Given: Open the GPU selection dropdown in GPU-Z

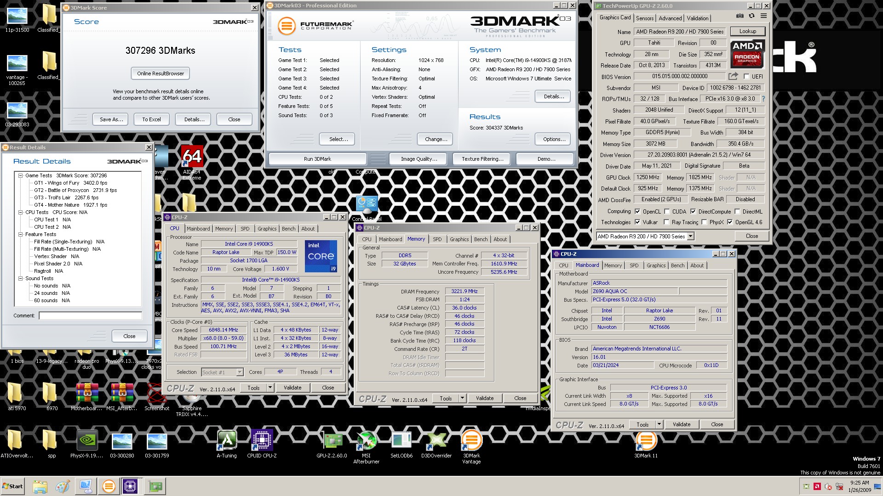Looking at the screenshot, I should click(690, 237).
